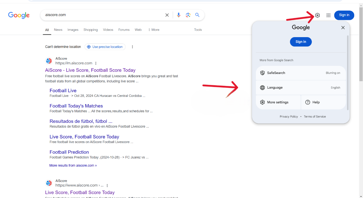Click the Help question mark icon
This screenshot has width=363, height=198.
[308, 102]
